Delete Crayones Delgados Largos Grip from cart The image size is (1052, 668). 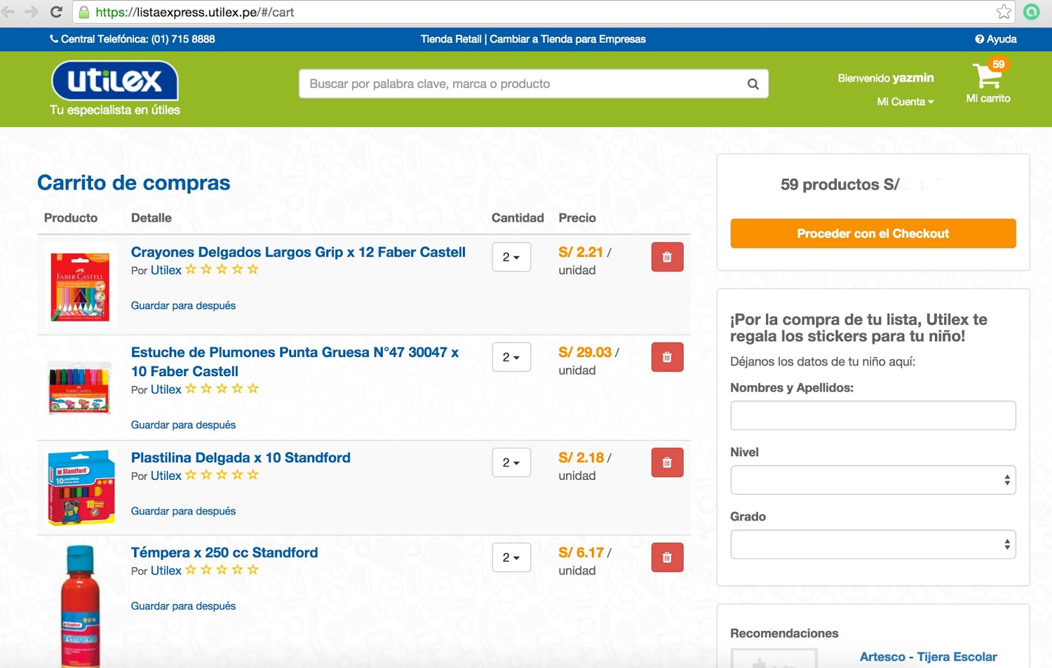coord(667,257)
